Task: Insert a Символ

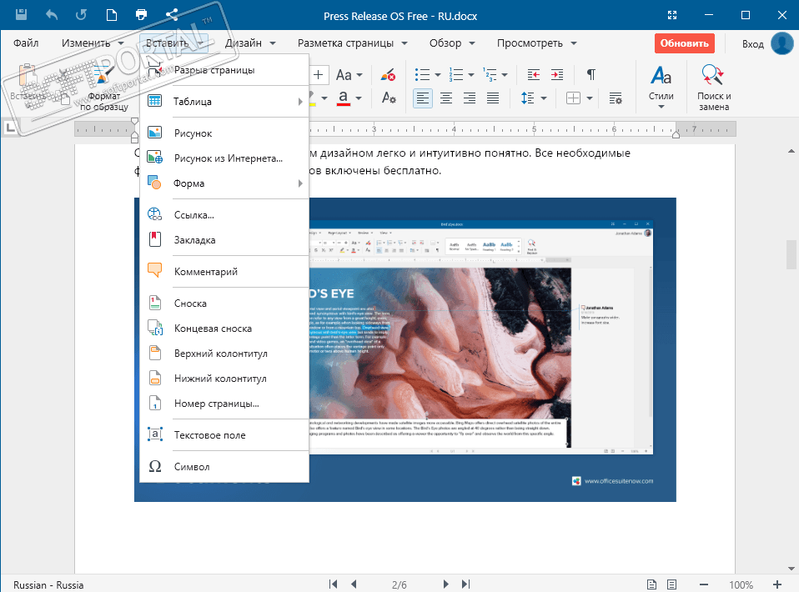Action: tap(224, 466)
